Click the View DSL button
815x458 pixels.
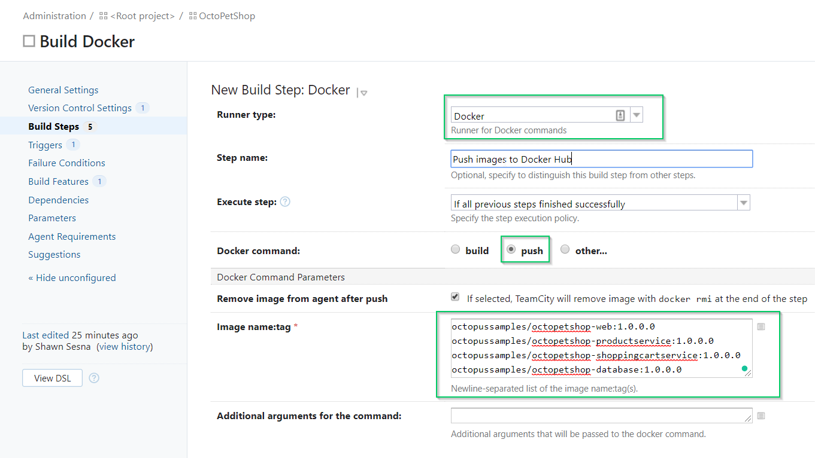[x=52, y=378]
